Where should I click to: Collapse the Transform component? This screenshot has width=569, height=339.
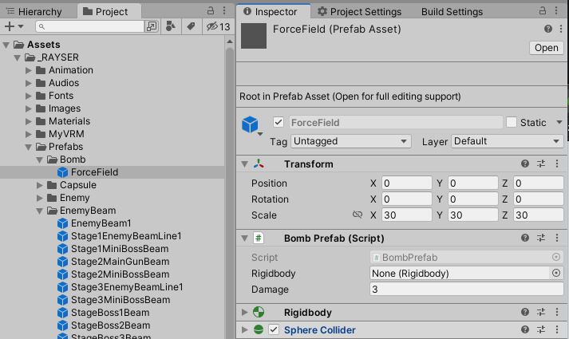(x=244, y=164)
